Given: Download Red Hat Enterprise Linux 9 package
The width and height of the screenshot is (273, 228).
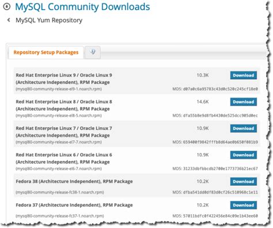Looking at the screenshot, I should pos(244,75).
